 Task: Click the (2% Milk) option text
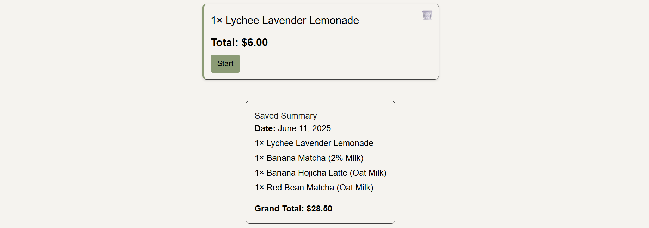pyautogui.click(x=346, y=158)
